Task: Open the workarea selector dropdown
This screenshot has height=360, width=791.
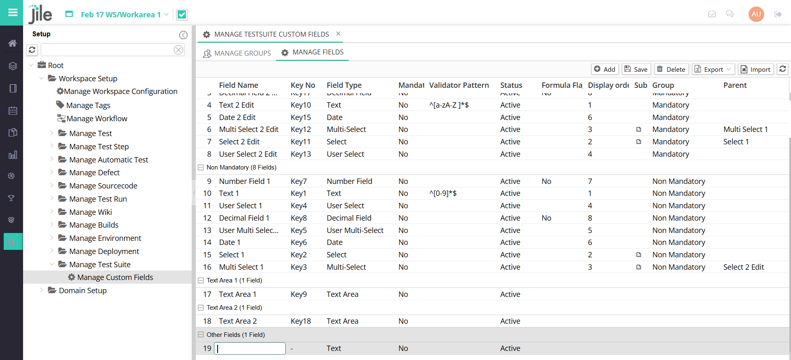Action: point(166,14)
